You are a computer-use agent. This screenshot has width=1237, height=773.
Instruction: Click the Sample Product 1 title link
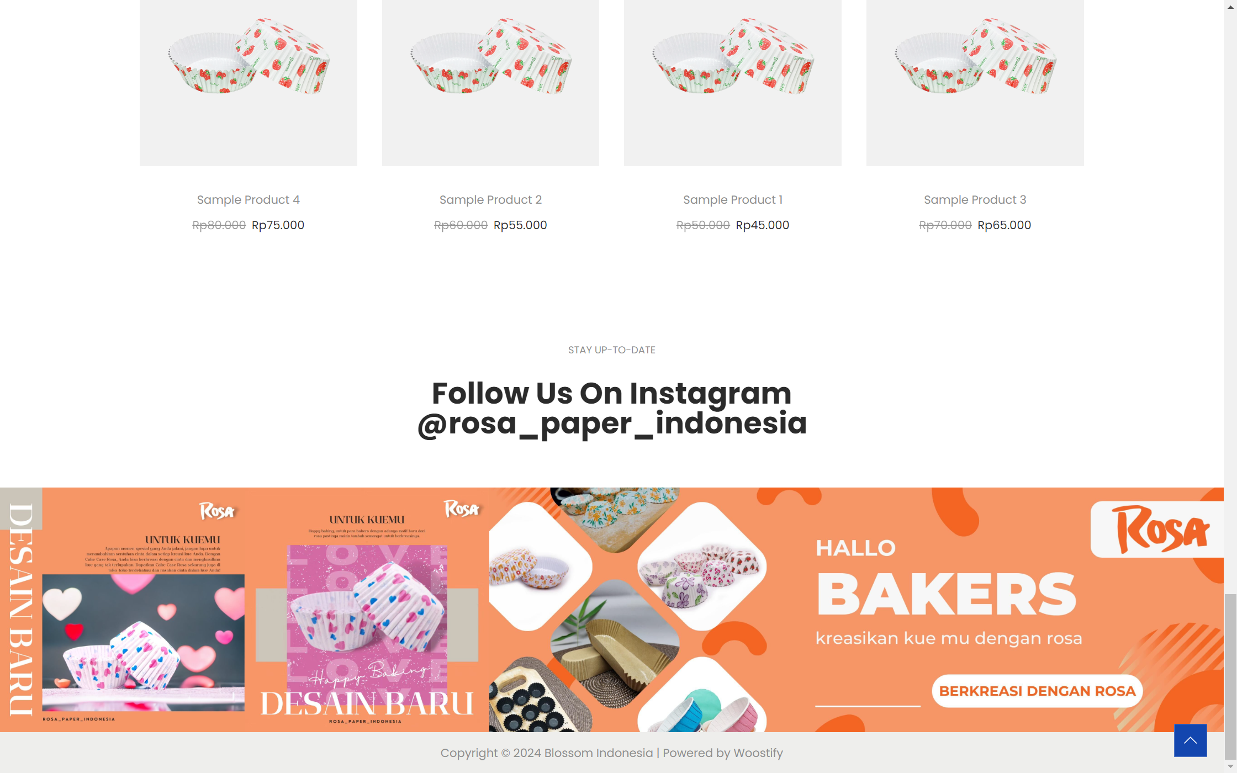[x=733, y=200]
